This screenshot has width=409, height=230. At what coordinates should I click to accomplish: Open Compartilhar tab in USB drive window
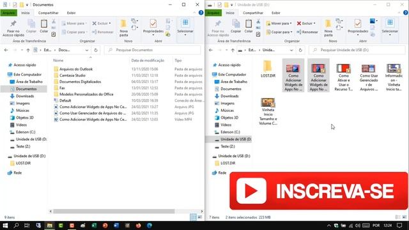tap(253, 13)
